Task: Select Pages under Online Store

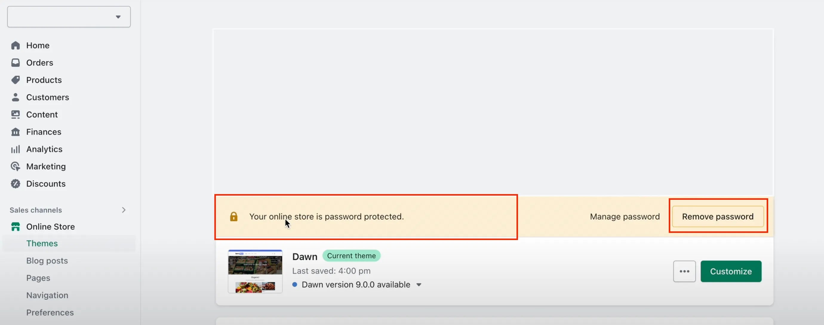Action: 38,278
